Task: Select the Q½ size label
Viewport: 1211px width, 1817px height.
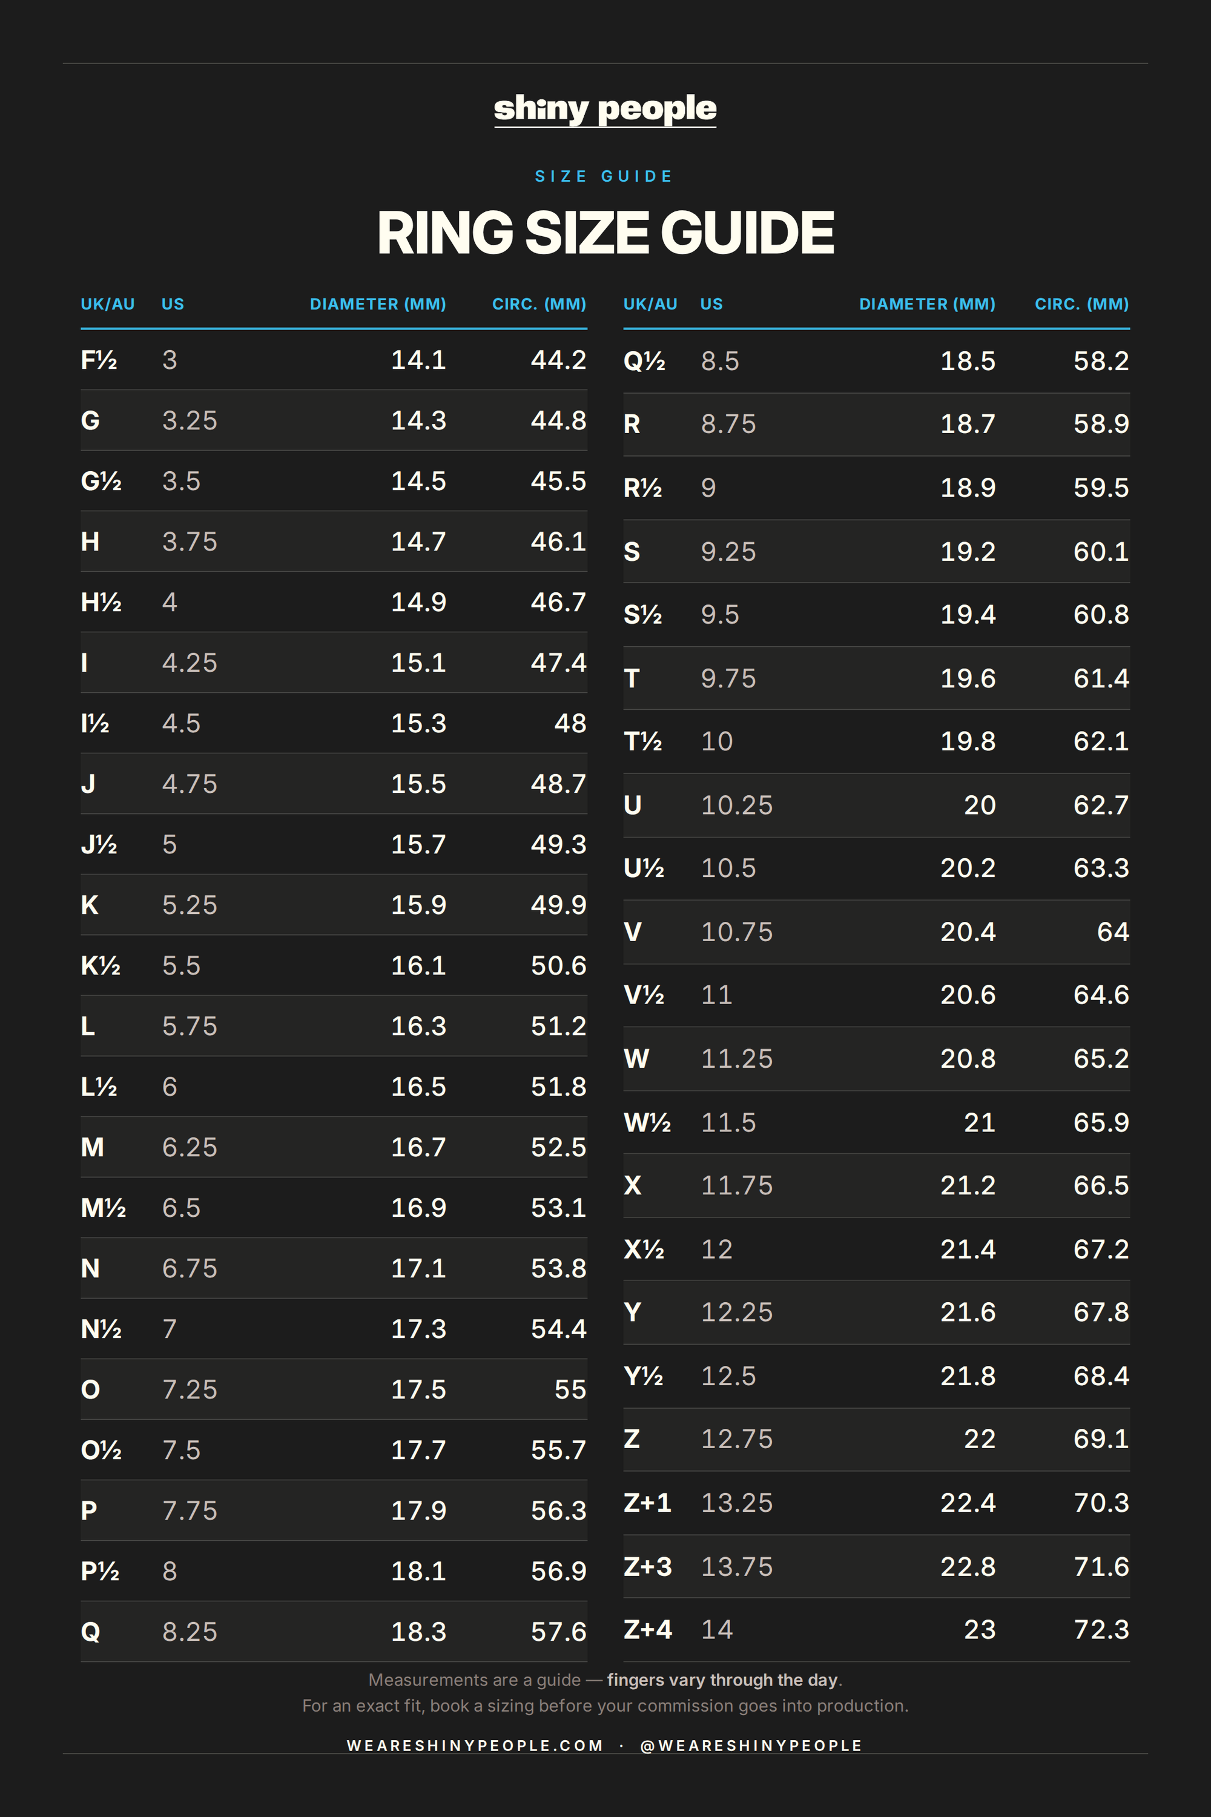Action: pyautogui.click(x=643, y=361)
